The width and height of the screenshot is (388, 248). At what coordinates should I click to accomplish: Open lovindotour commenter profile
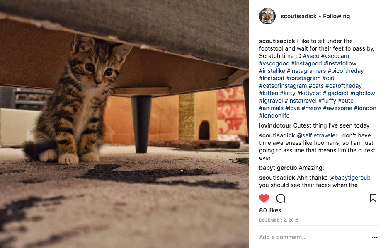click(275, 125)
